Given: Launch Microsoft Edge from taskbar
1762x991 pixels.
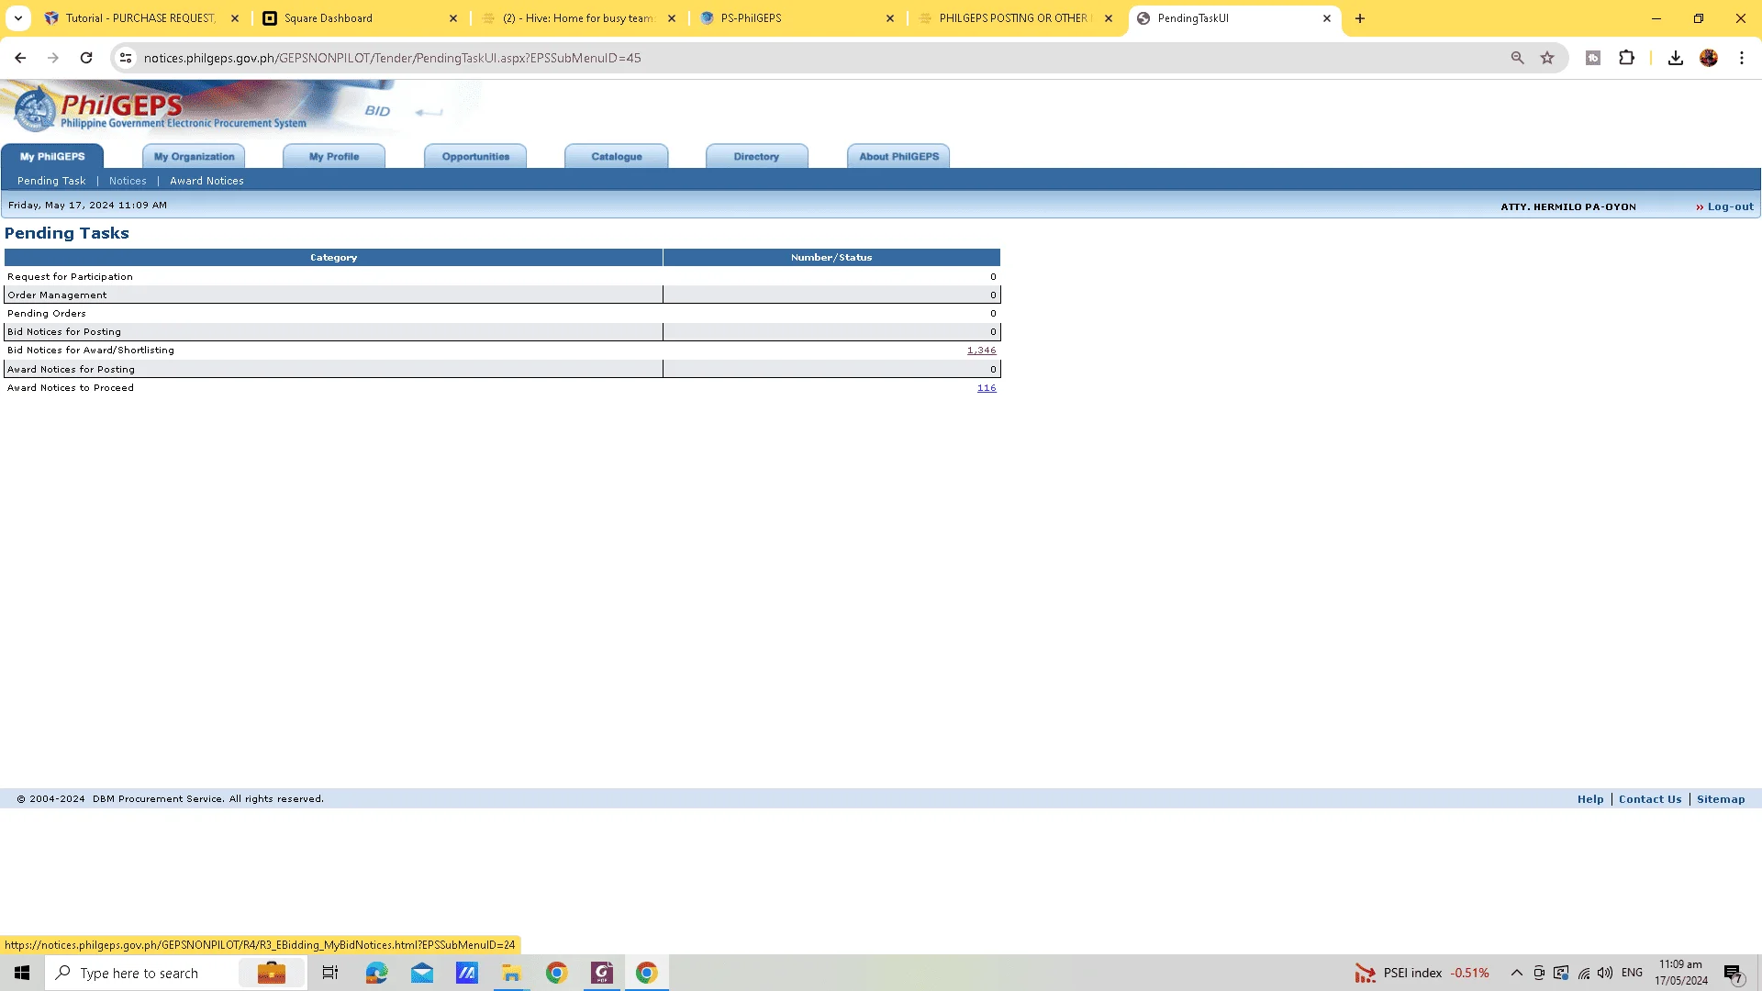Looking at the screenshot, I should click(376, 973).
